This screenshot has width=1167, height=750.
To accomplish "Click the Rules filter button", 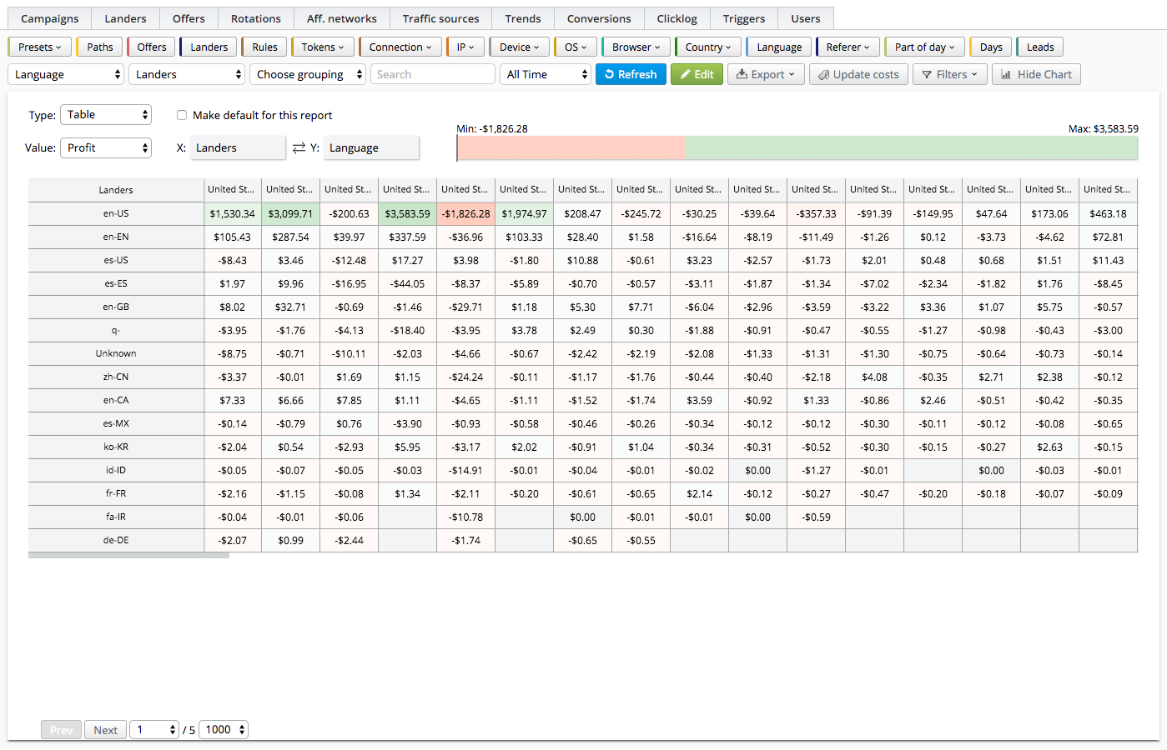I will coord(264,47).
